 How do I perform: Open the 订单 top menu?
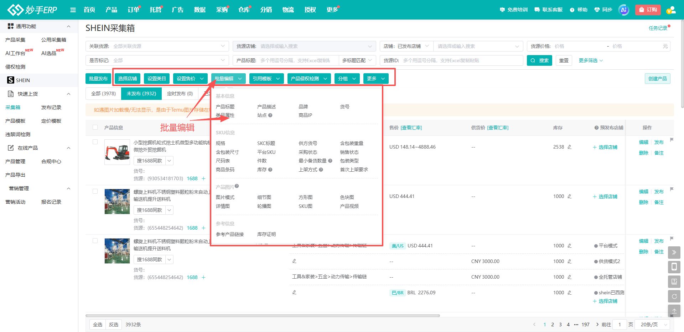click(134, 10)
